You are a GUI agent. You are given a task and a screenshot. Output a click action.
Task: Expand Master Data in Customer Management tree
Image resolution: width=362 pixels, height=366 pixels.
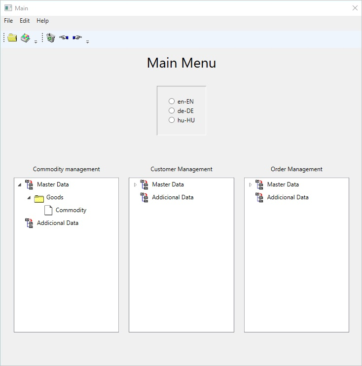[x=135, y=185]
